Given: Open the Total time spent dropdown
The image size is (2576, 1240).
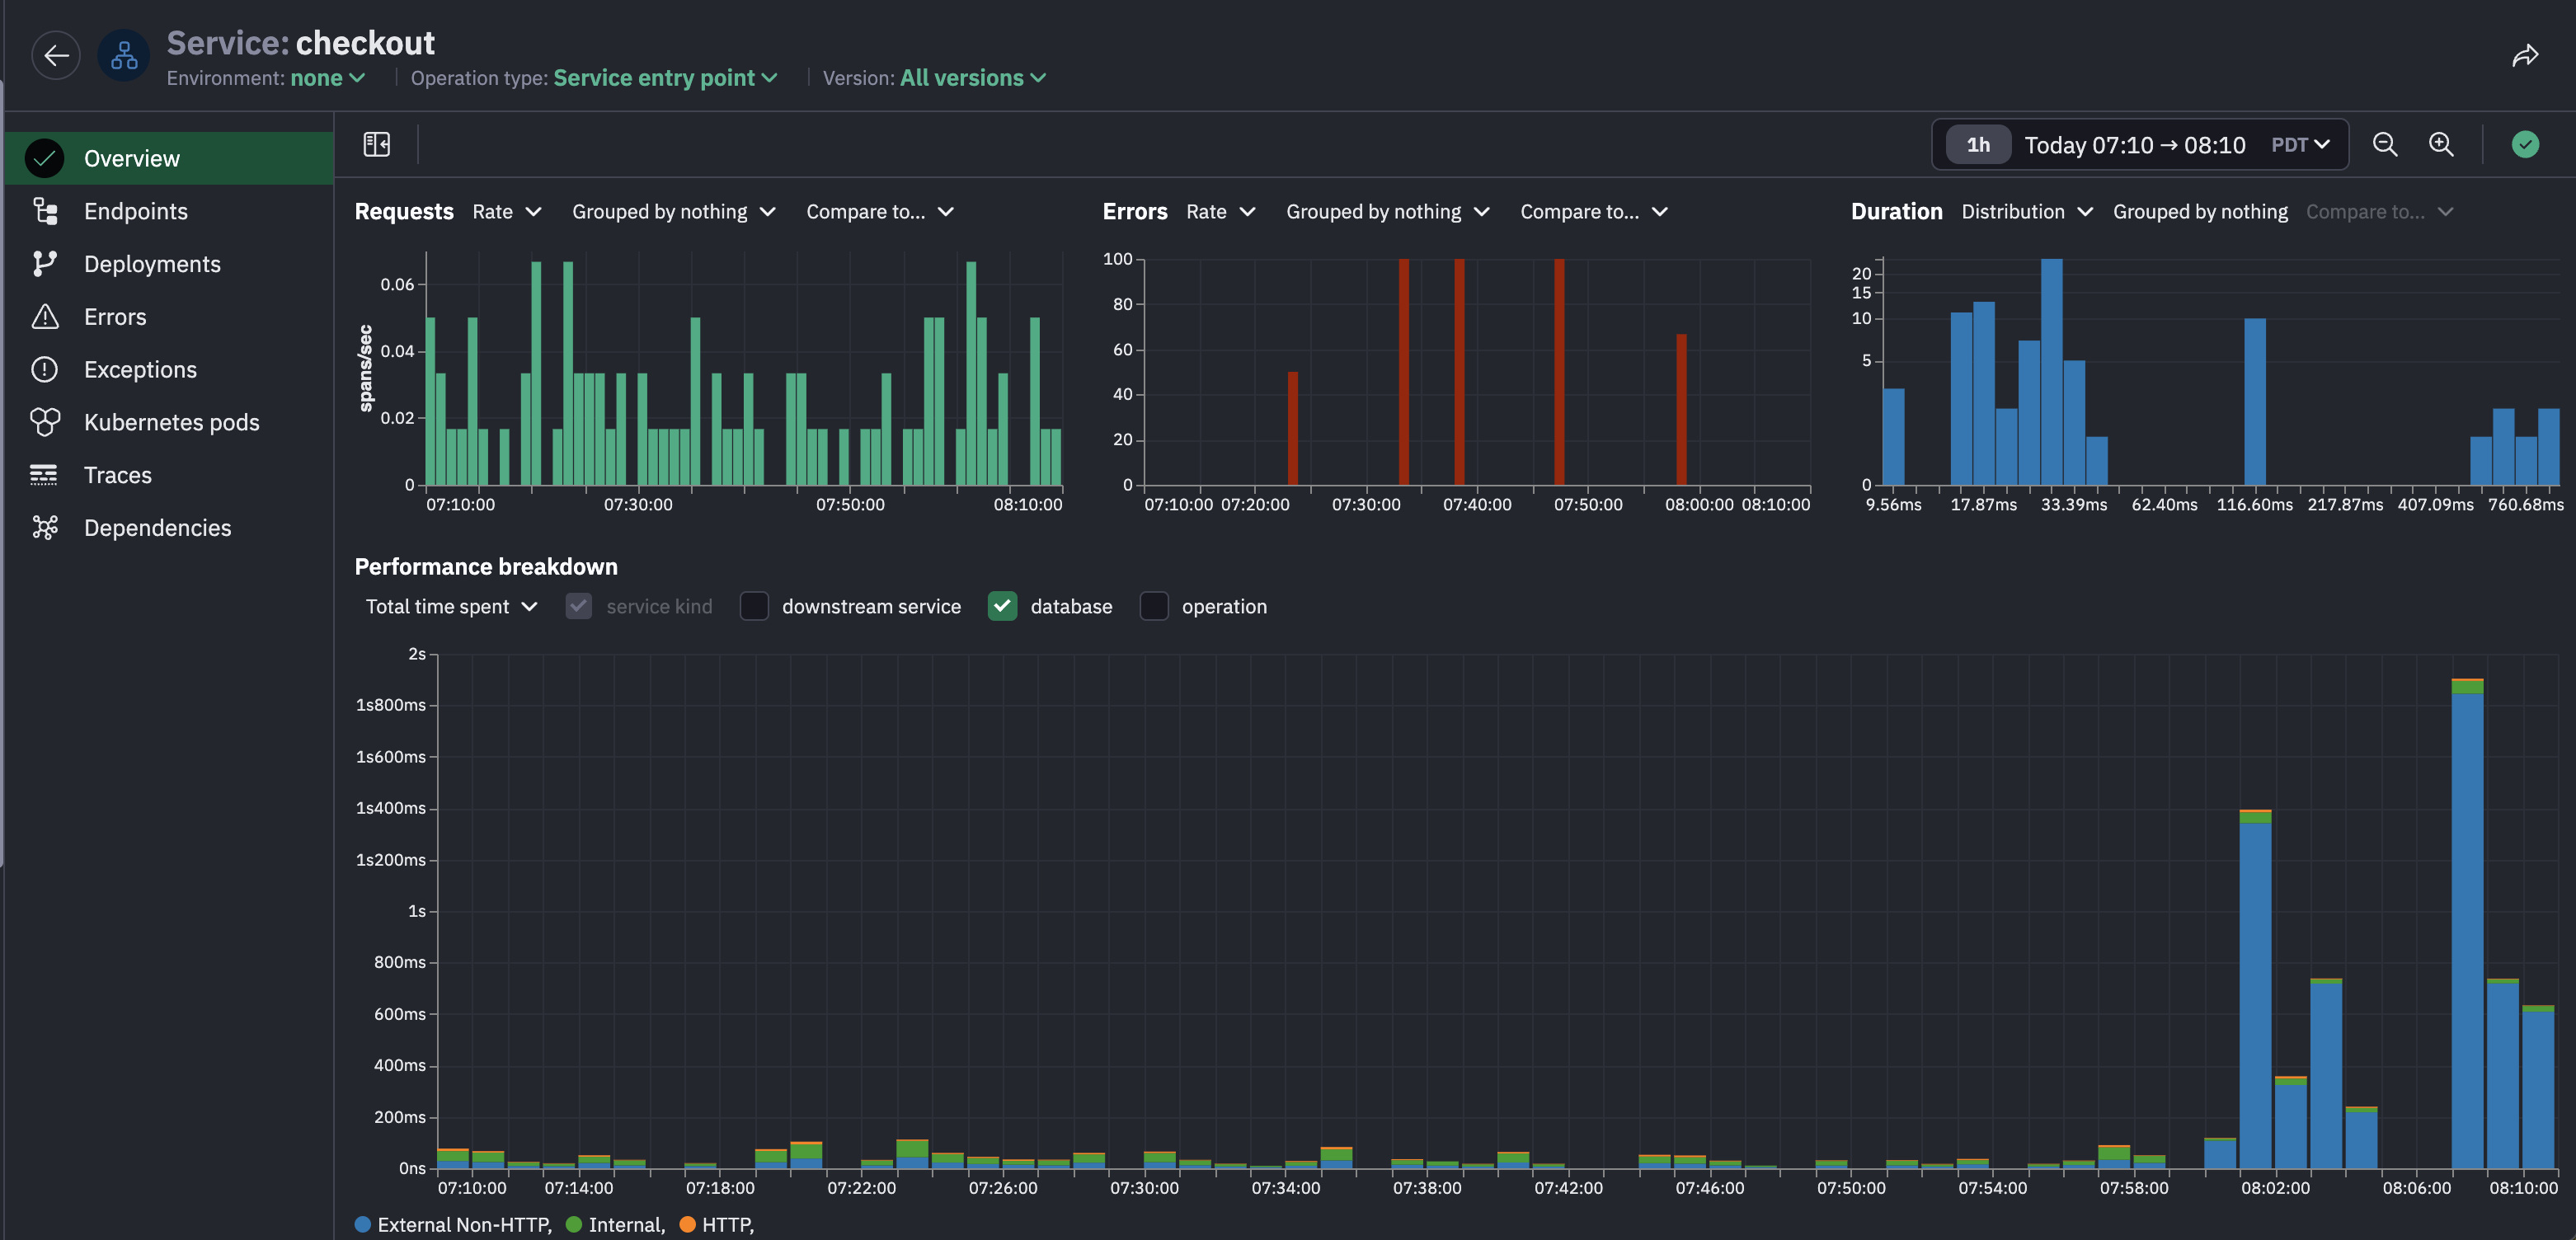Looking at the screenshot, I should click(451, 606).
